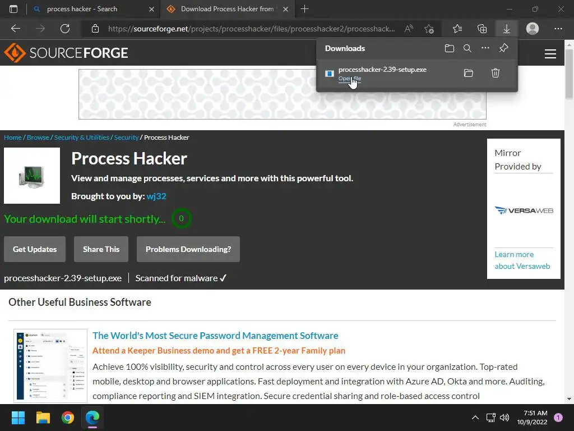Delete processhacker-2.39-setup.exe download entry

[496, 73]
